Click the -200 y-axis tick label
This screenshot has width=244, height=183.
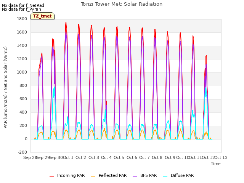tap(22, 152)
